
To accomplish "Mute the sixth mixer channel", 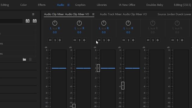I will tap(172, 40).
